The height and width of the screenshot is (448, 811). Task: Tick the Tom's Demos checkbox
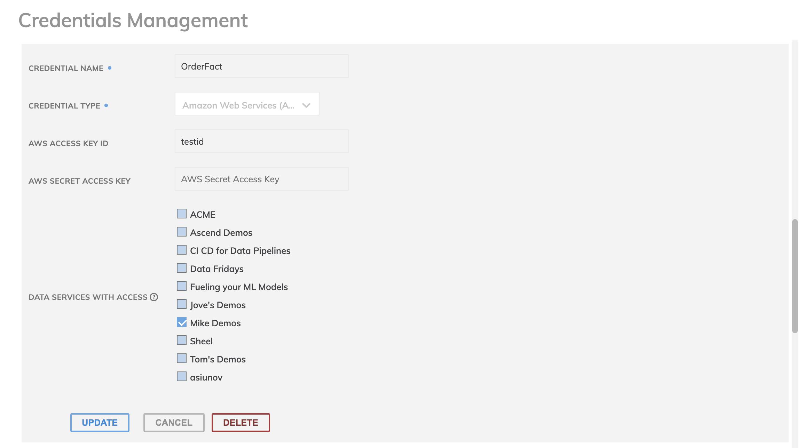pos(182,358)
